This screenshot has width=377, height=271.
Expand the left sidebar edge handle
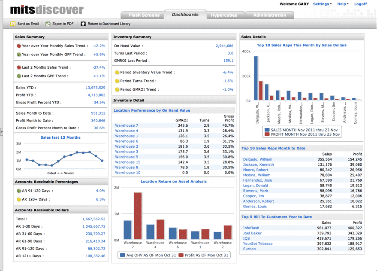(1, 133)
